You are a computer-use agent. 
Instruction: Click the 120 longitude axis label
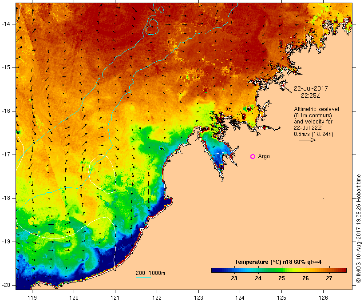74,298
